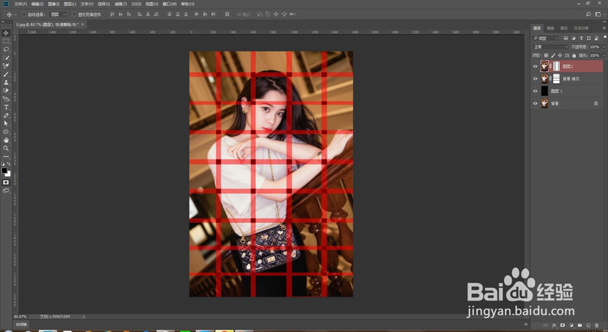
Task: Select the Lasso tool
Action: [6, 49]
